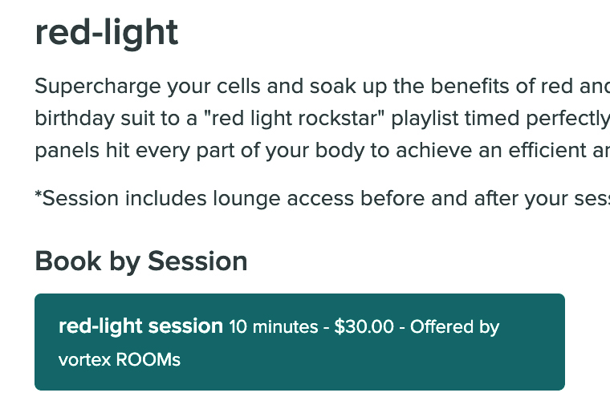Click "vortex ROOMs" provider name in button
Screen dimensions: 610x417
[120, 359]
